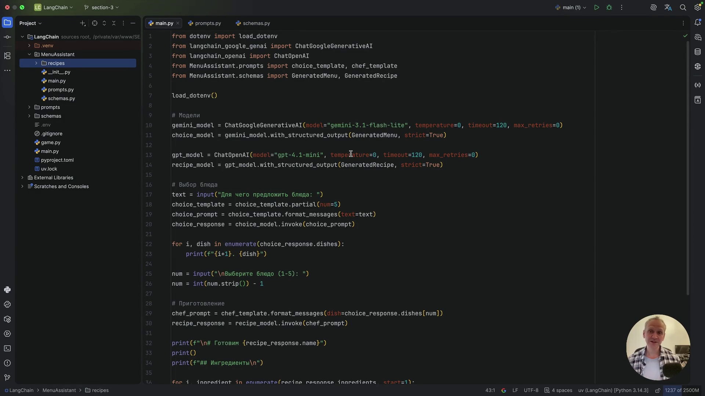Screen dimensions: 705x396
Task: Hide the Project panel
Action: pos(133,23)
